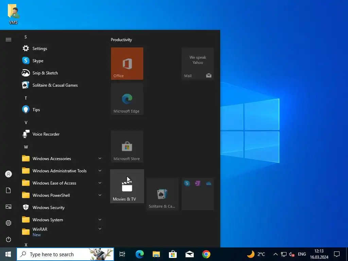
Task: Open File Explorer from the taskbar
Action: point(156,254)
